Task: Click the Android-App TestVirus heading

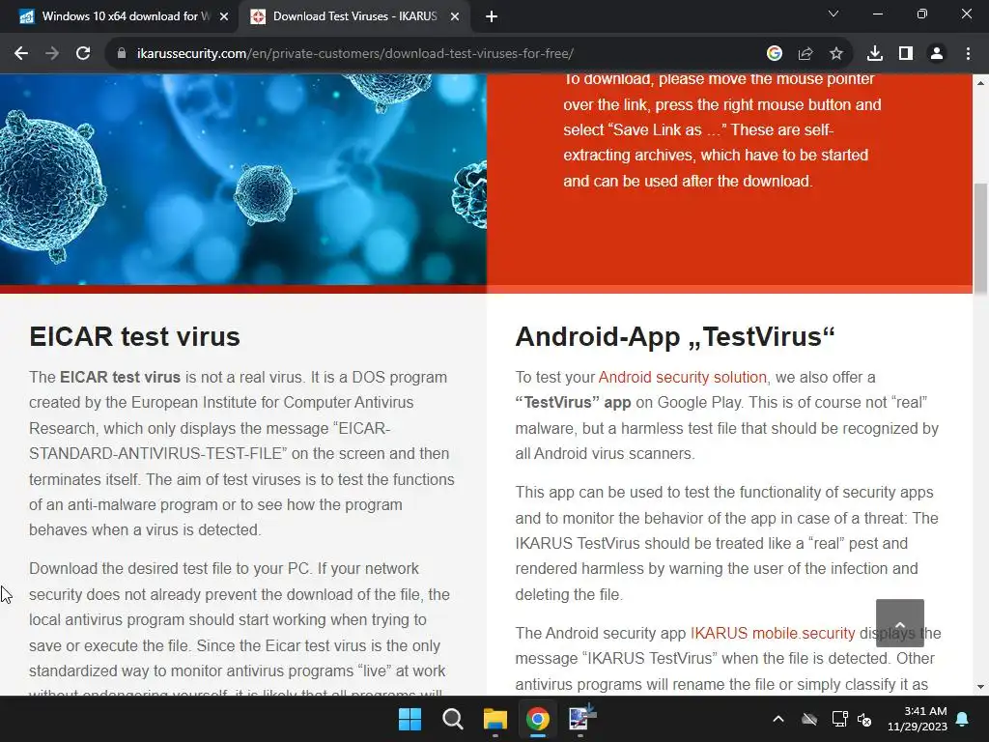Action: tap(675, 336)
